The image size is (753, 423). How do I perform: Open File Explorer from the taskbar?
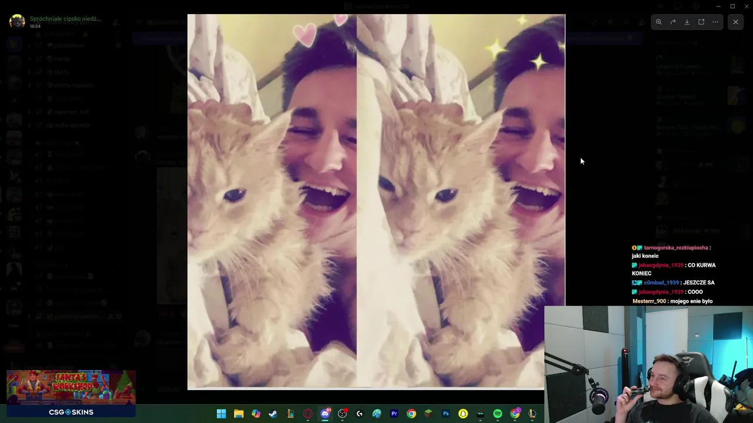pos(238,414)
